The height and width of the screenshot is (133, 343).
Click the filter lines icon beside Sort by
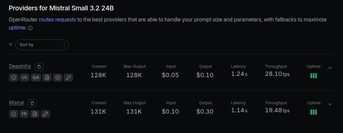pyautogui.click(x=10, y=45)
